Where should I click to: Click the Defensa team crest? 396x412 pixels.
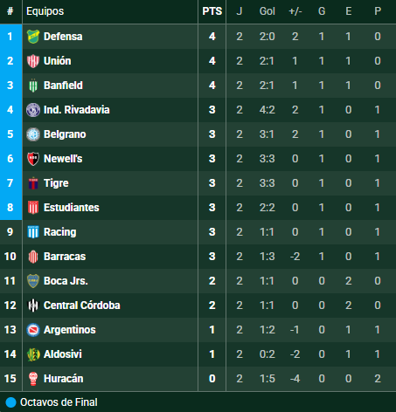point(33,37)
